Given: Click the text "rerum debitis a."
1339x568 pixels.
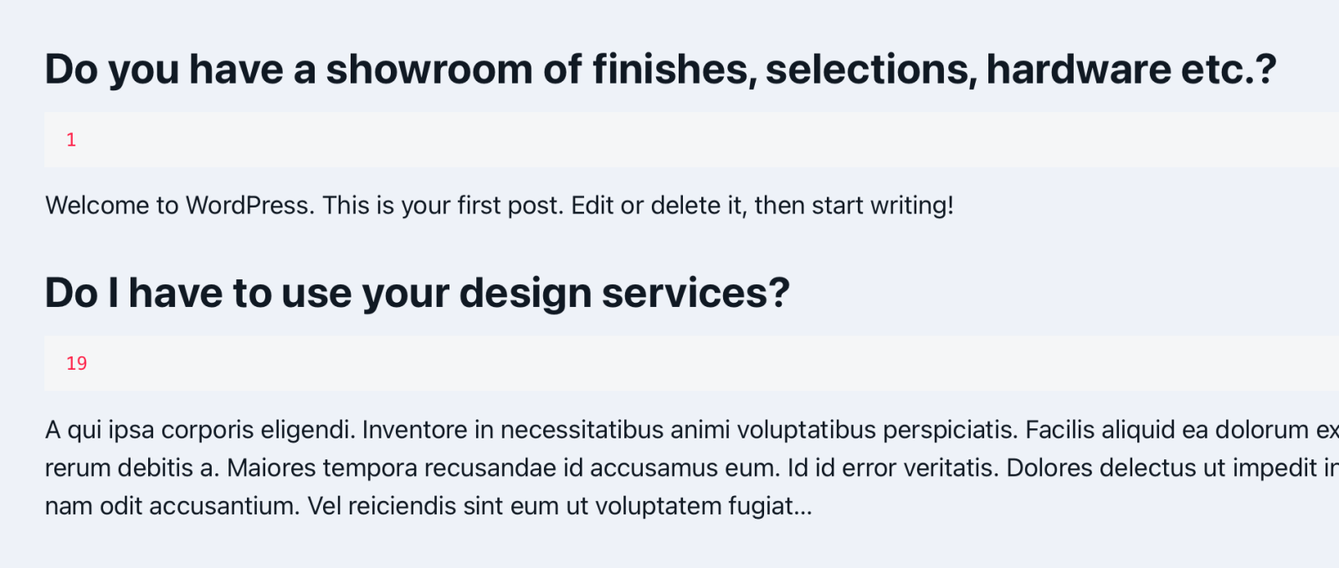Looking at the screenshot, I should coord(131,468).
